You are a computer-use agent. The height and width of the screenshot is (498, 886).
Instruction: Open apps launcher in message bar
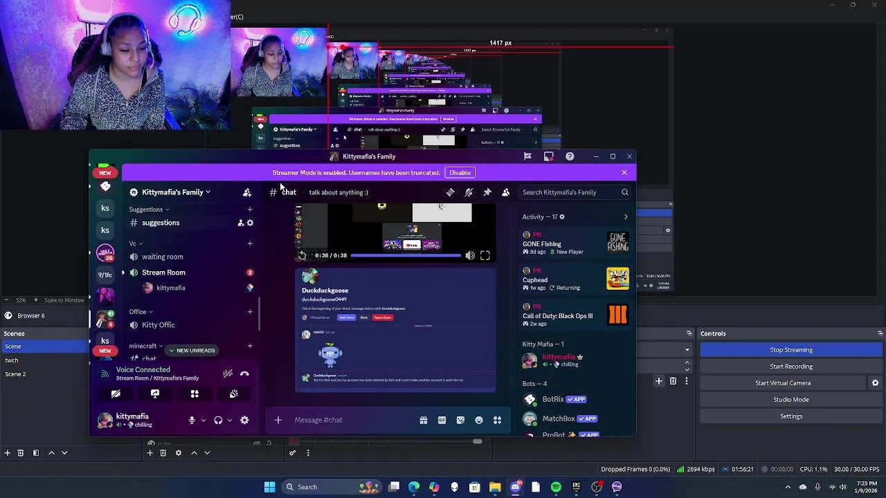tap(497, 420)
